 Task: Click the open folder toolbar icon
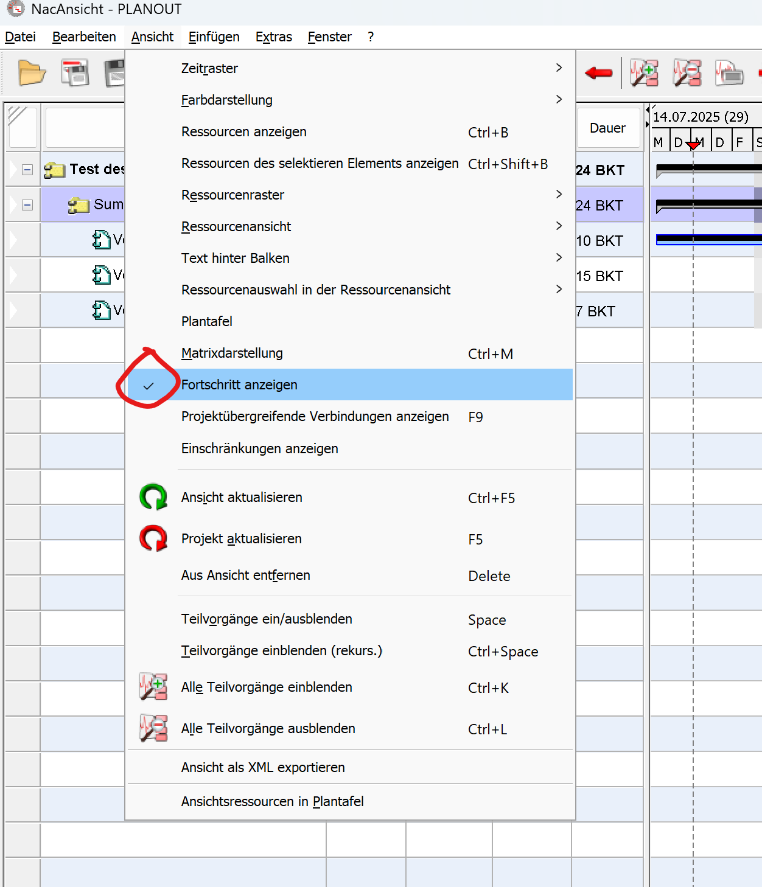pos(32,73)
